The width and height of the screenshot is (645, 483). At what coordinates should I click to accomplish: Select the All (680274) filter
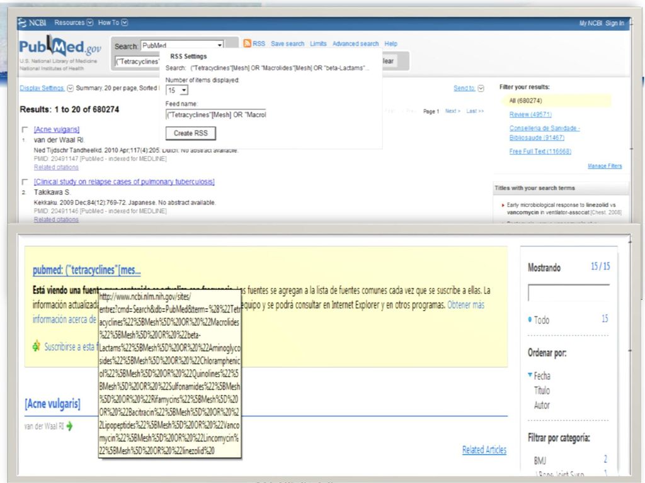[525, 101]
